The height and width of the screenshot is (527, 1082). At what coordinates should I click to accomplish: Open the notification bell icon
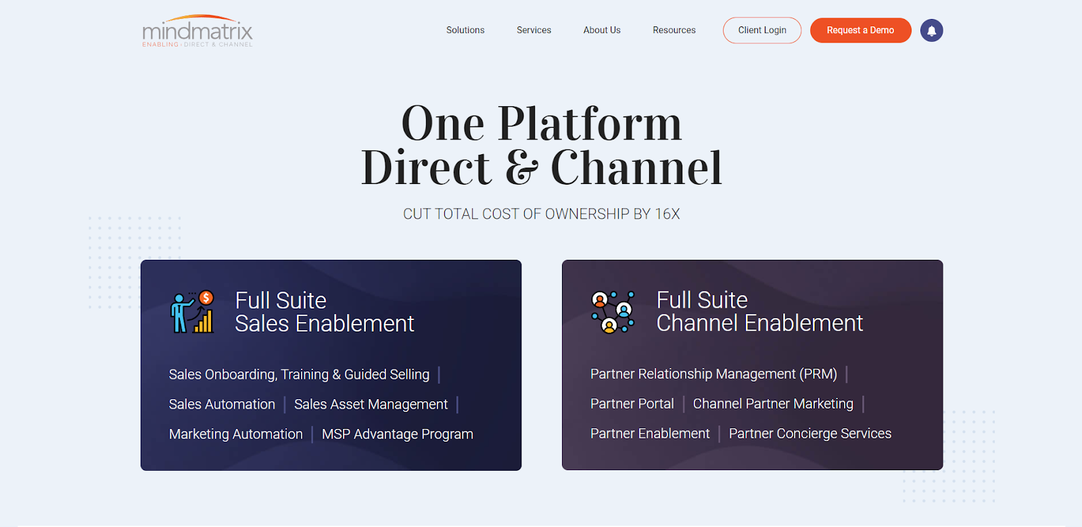(931, 30)
